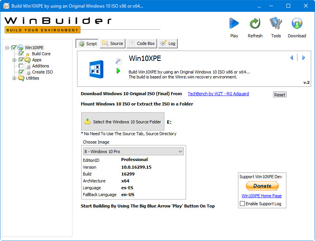The image size is (315, 241).
Task: Go to previous script with left arrow
Action: [x=292, y=58]
